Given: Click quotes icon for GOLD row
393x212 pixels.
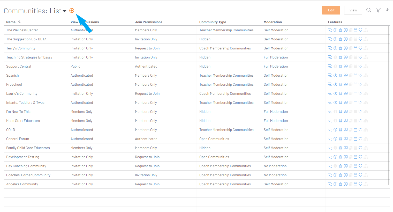Looking at the screenshot, I should coord(346,130).
